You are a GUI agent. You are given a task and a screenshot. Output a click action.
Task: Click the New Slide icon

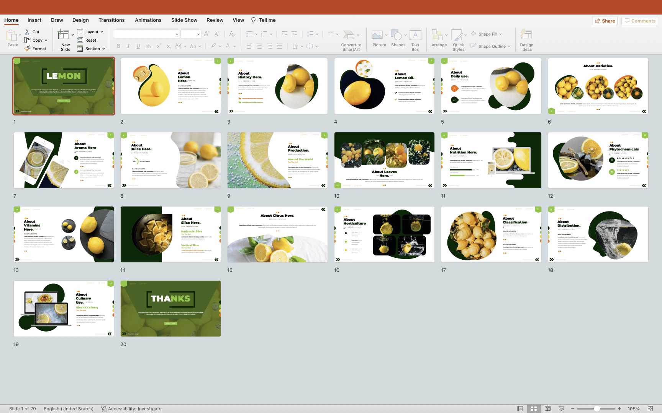pyautogui.click(x=64, y=35)
